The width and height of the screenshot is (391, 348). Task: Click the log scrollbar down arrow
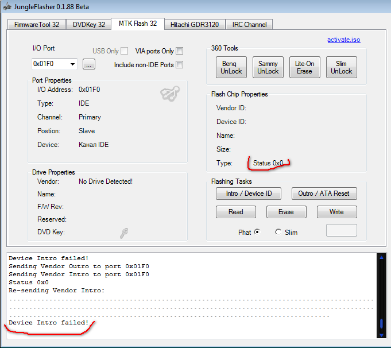point(381,335)
